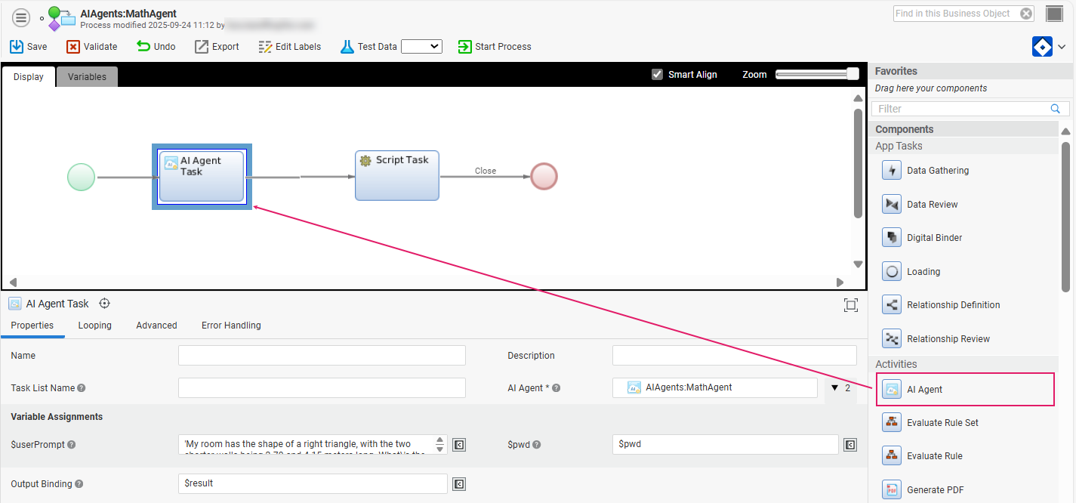Image resolution: width=1076 pixels, height=503 pixels.
Task: Maximize the properties panel
Action: click(x=851, y=305)
